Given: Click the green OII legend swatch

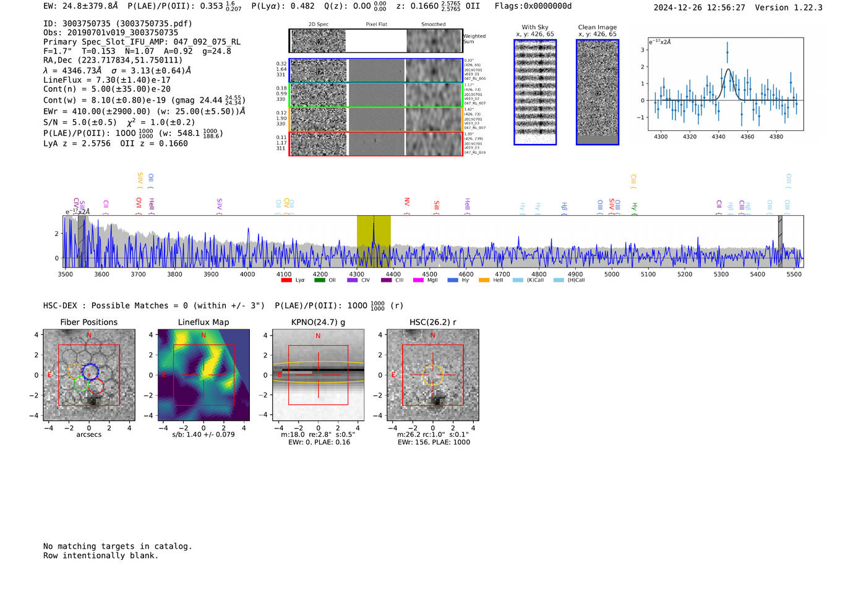Looking at the screenshot, I should click(319, 280).
